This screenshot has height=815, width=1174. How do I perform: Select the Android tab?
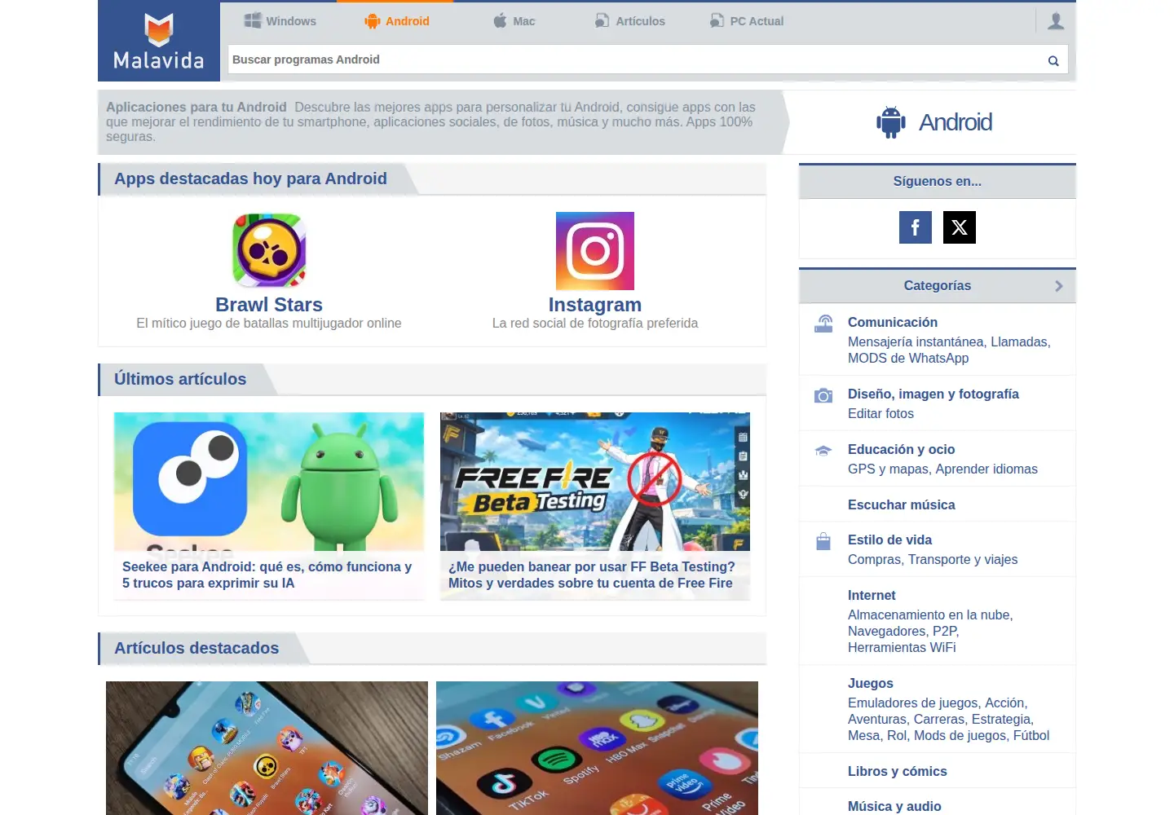tap(396, 21)
